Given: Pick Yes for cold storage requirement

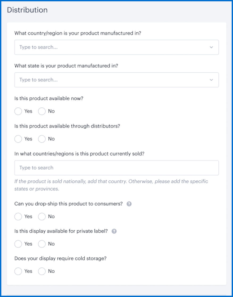Looking at the screenshot, I should (x=18, y=271).
